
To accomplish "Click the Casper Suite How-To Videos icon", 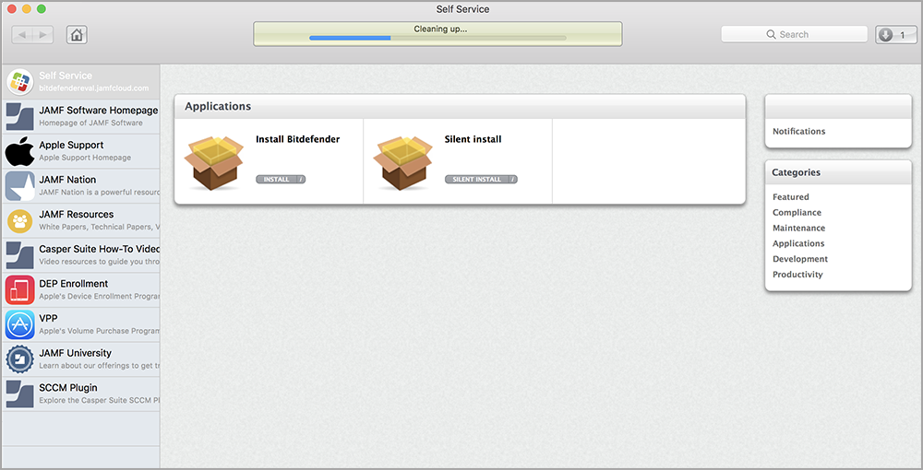I will pos(20,255).
